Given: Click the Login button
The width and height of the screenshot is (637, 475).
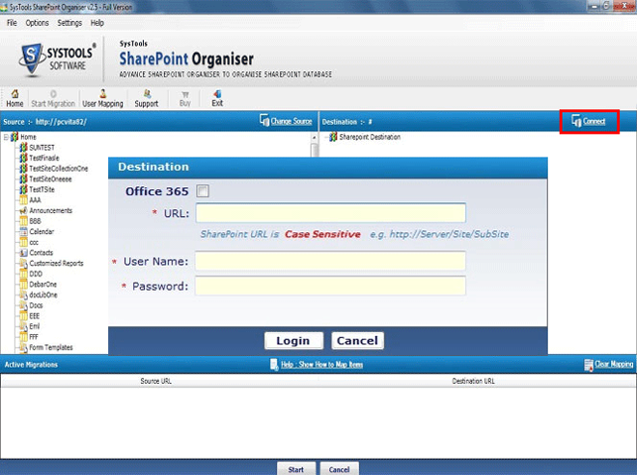Looking at the screenshot, I should click(294, 340).
